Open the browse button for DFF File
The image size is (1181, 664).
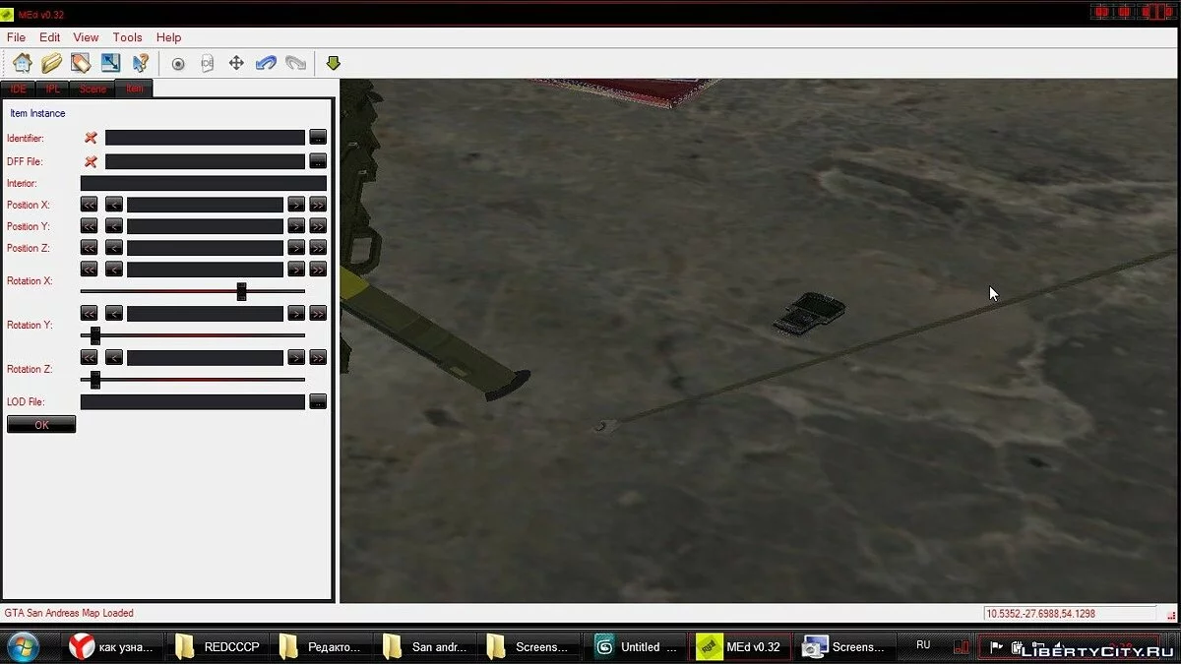pyautogui.click(x=318, y=160)
